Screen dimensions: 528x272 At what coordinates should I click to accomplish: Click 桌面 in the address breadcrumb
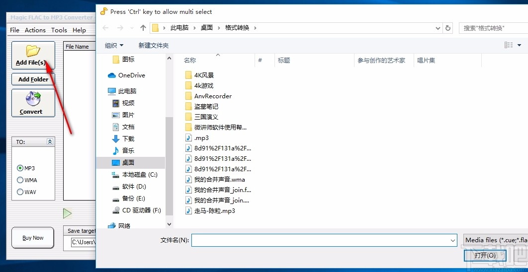pyautogui.click(x=207, y=28)
